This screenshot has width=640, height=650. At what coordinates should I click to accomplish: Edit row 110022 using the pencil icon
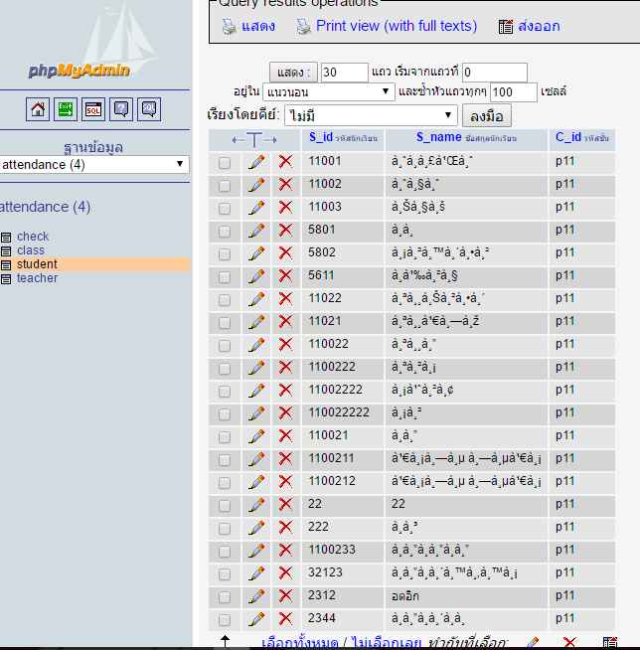[x=256, y=345]
